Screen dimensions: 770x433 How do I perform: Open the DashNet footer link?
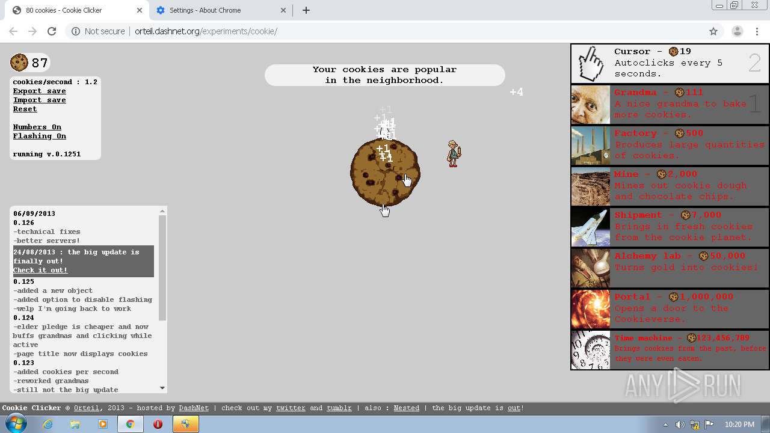194,408
